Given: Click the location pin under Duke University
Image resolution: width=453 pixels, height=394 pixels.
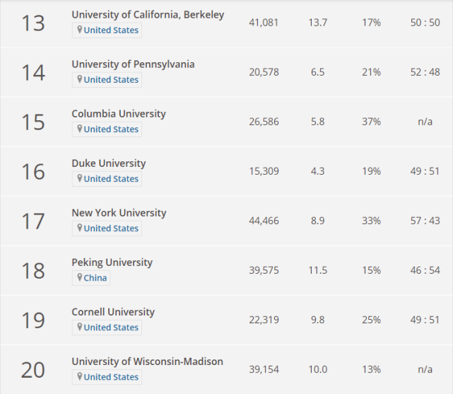Looking at the screenshot, I should tap(80, 179).
